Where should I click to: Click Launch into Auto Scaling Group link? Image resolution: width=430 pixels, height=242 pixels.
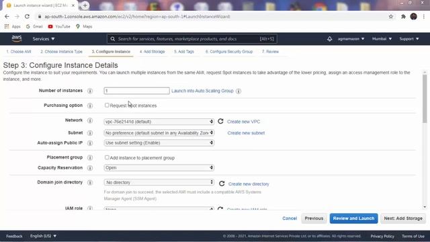click(202, 91)
